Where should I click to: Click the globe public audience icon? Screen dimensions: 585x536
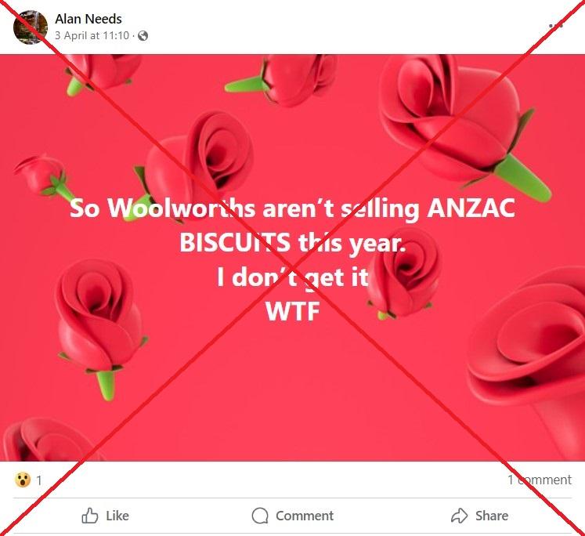pyautogui.click(x=143, y=36)
